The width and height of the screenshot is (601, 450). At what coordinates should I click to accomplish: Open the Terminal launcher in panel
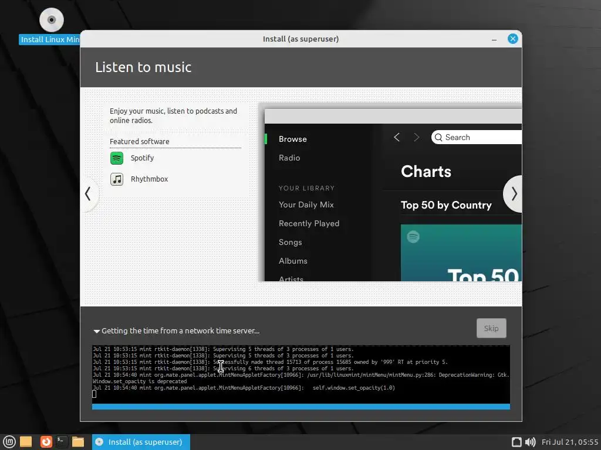click(x=62, y=442)
